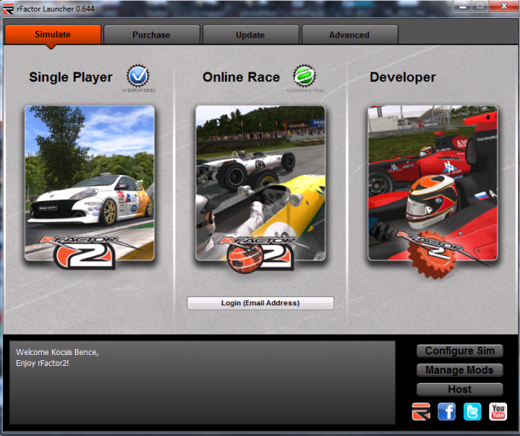This screenshot has width=520, height=436.
Task: Click the green Connected status badge
Action: (304, 76)
